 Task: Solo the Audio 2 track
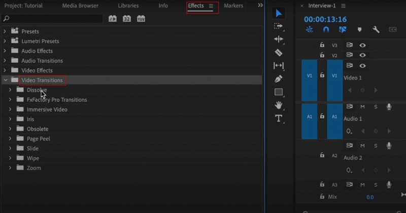tap(376, 146)
